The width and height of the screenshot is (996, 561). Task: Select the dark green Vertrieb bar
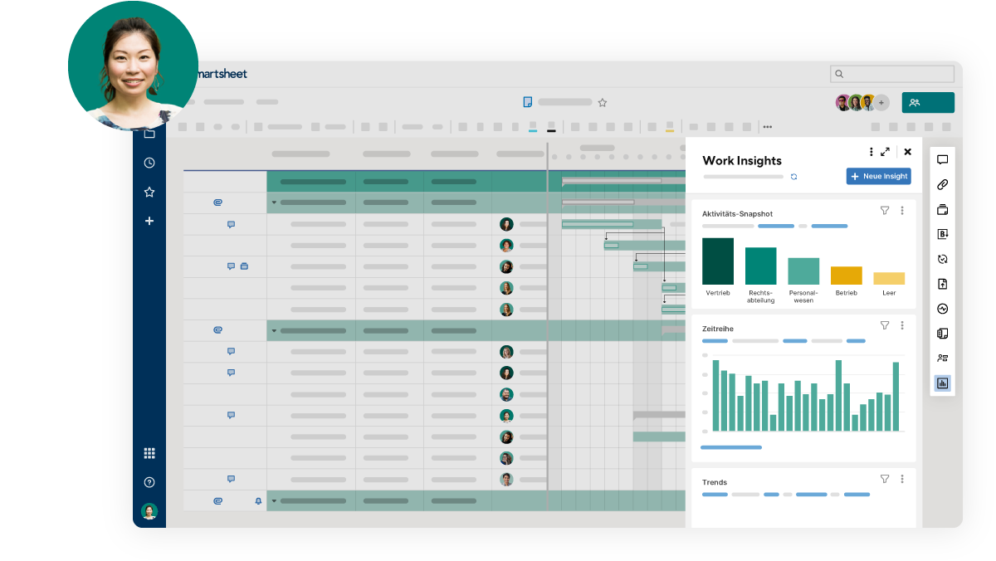718,261
